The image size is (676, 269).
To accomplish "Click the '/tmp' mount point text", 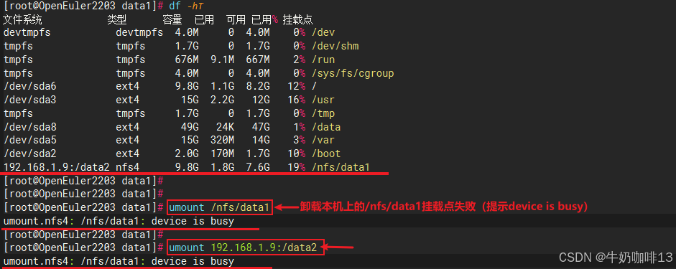I will 323,113.
